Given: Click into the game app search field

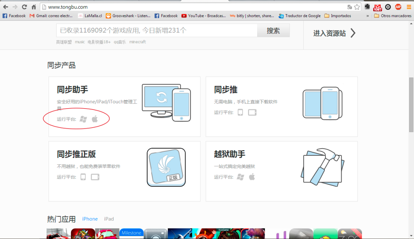Looking at the screenshot, I should pos(156,30).
